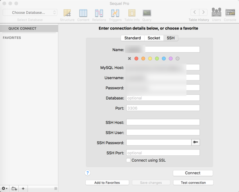Pick the gray color label

click(x=177, y=59)
